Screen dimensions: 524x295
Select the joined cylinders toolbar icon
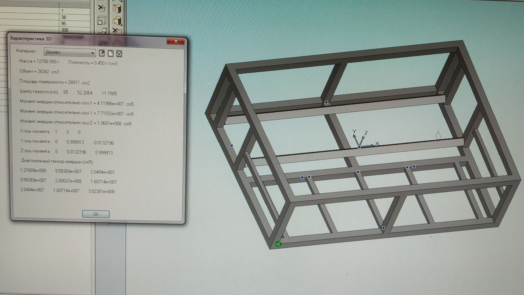117,21
